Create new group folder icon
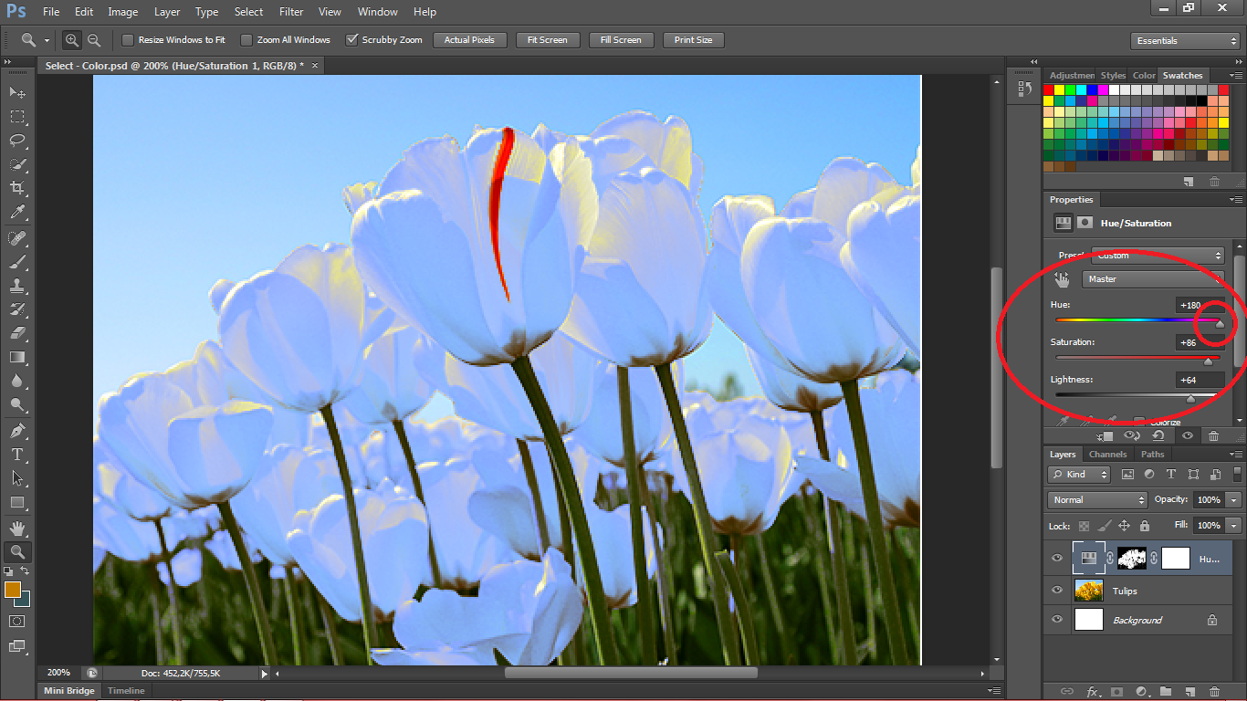This screenshot has width=1247, height=701. (x=1165, y=692)
